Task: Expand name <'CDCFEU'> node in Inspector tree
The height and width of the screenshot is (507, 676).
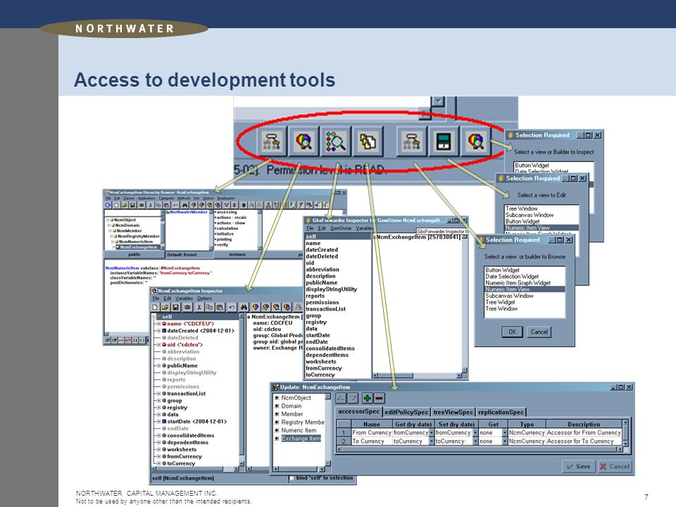Action: 158,324
